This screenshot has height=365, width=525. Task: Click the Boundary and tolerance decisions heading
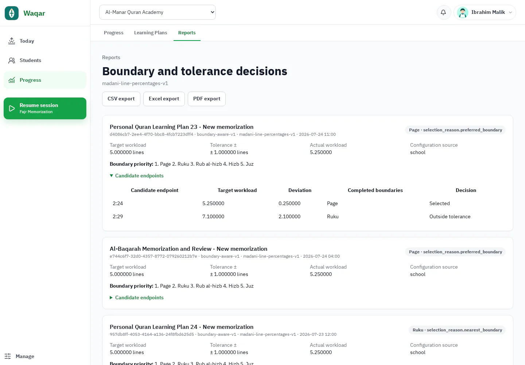[195, 71]
